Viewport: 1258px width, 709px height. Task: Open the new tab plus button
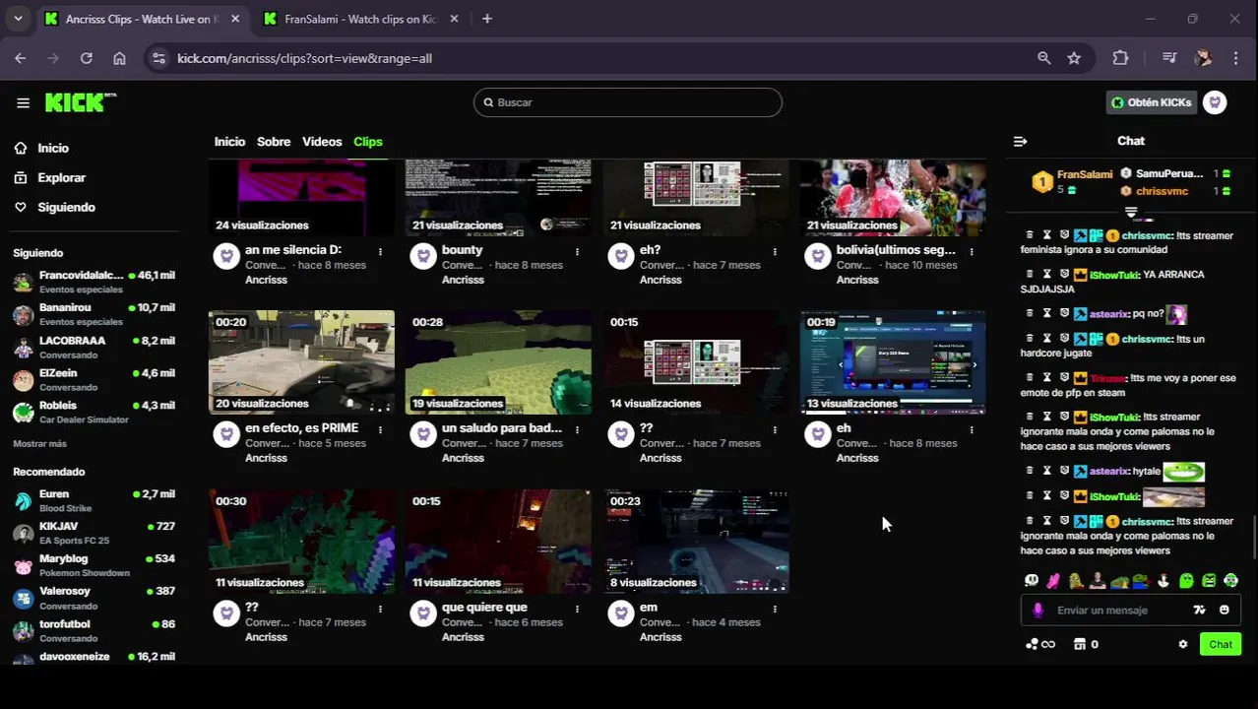pos(486,19)
